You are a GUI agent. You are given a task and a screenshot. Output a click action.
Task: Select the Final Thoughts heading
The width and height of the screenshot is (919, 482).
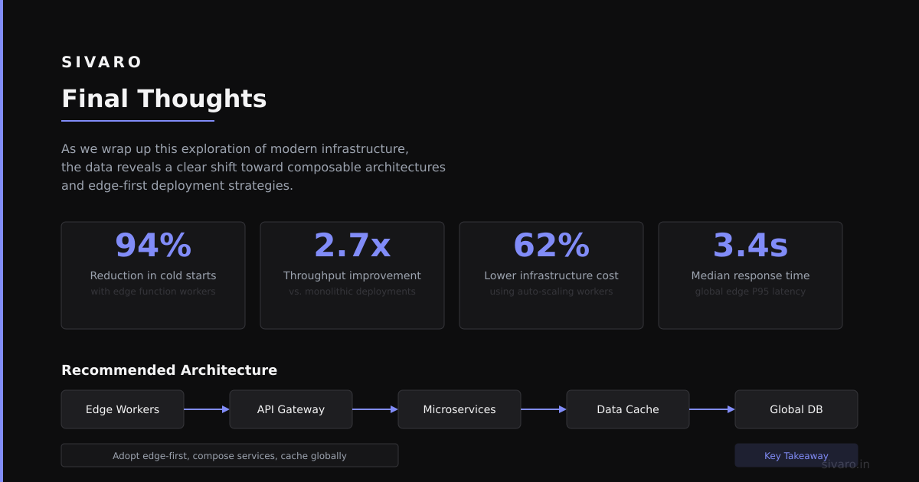pos(164,99)
